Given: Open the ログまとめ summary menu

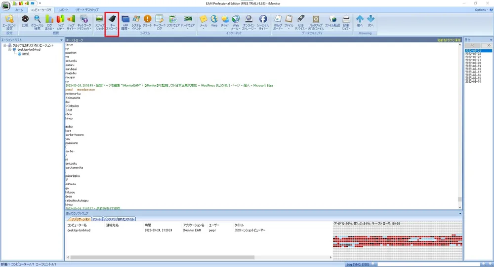Looking at the screenshot, I should [x=49, y=22].
